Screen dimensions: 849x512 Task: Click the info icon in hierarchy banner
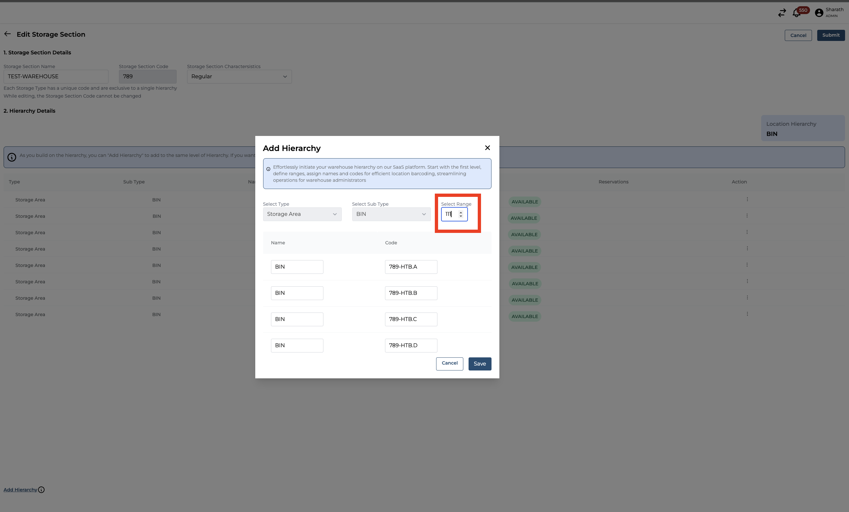point(12,157)
